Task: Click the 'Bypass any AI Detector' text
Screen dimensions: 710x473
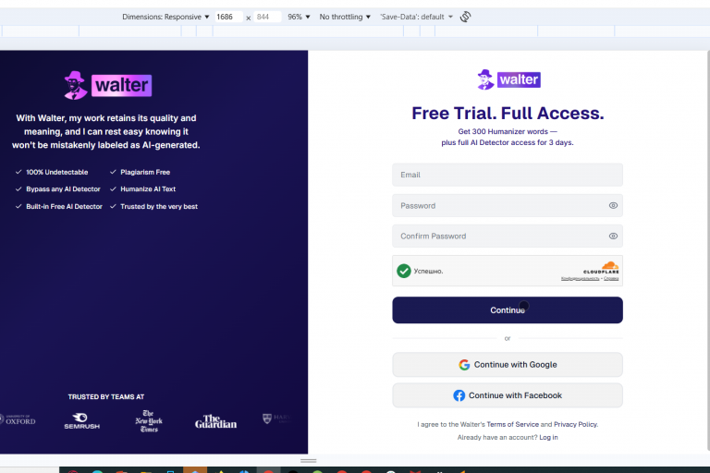Action: pyautogui.click(x=63, y=189)
